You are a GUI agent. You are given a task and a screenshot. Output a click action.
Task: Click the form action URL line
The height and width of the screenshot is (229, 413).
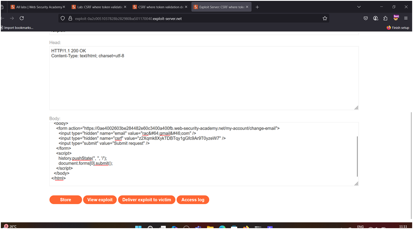click(168, 128)
